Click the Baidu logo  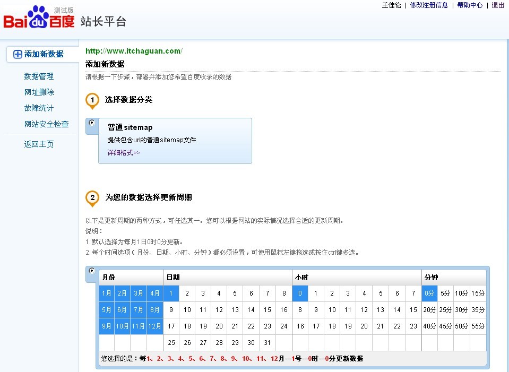39,17
